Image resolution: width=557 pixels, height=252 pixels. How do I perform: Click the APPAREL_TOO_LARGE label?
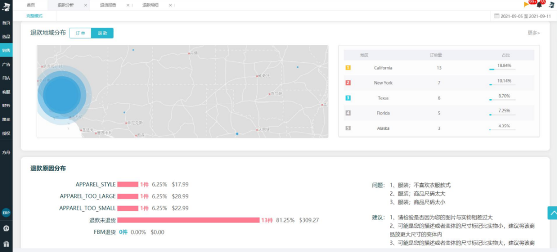click(87, 196)
